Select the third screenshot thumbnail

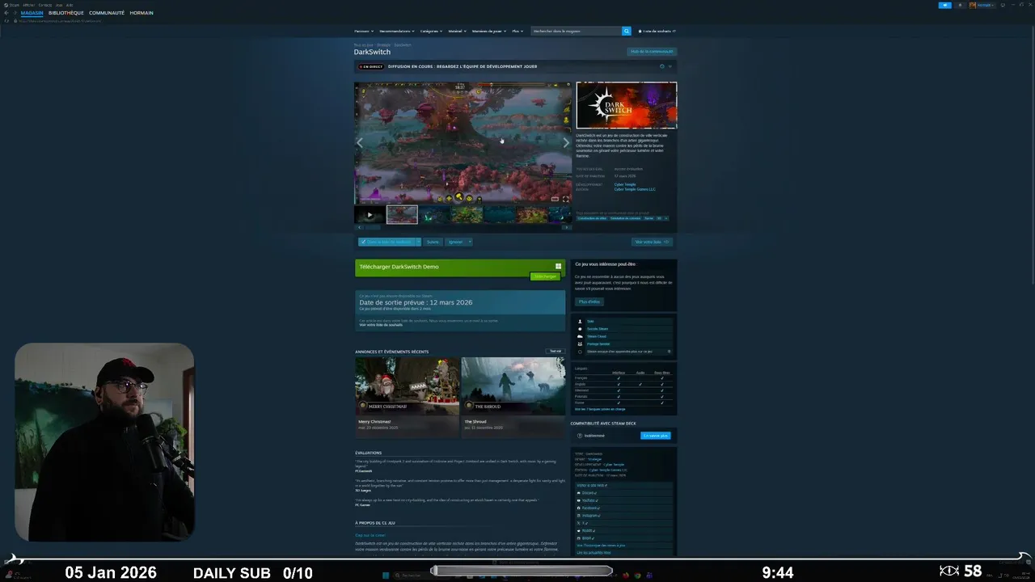click(434, 214)
